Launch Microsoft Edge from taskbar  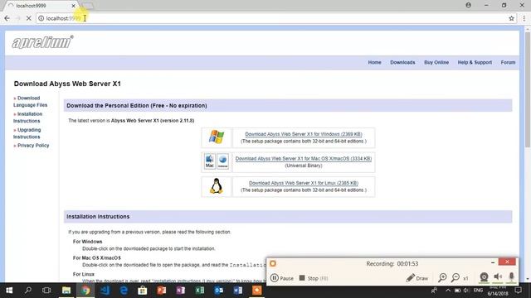point(124,291)
